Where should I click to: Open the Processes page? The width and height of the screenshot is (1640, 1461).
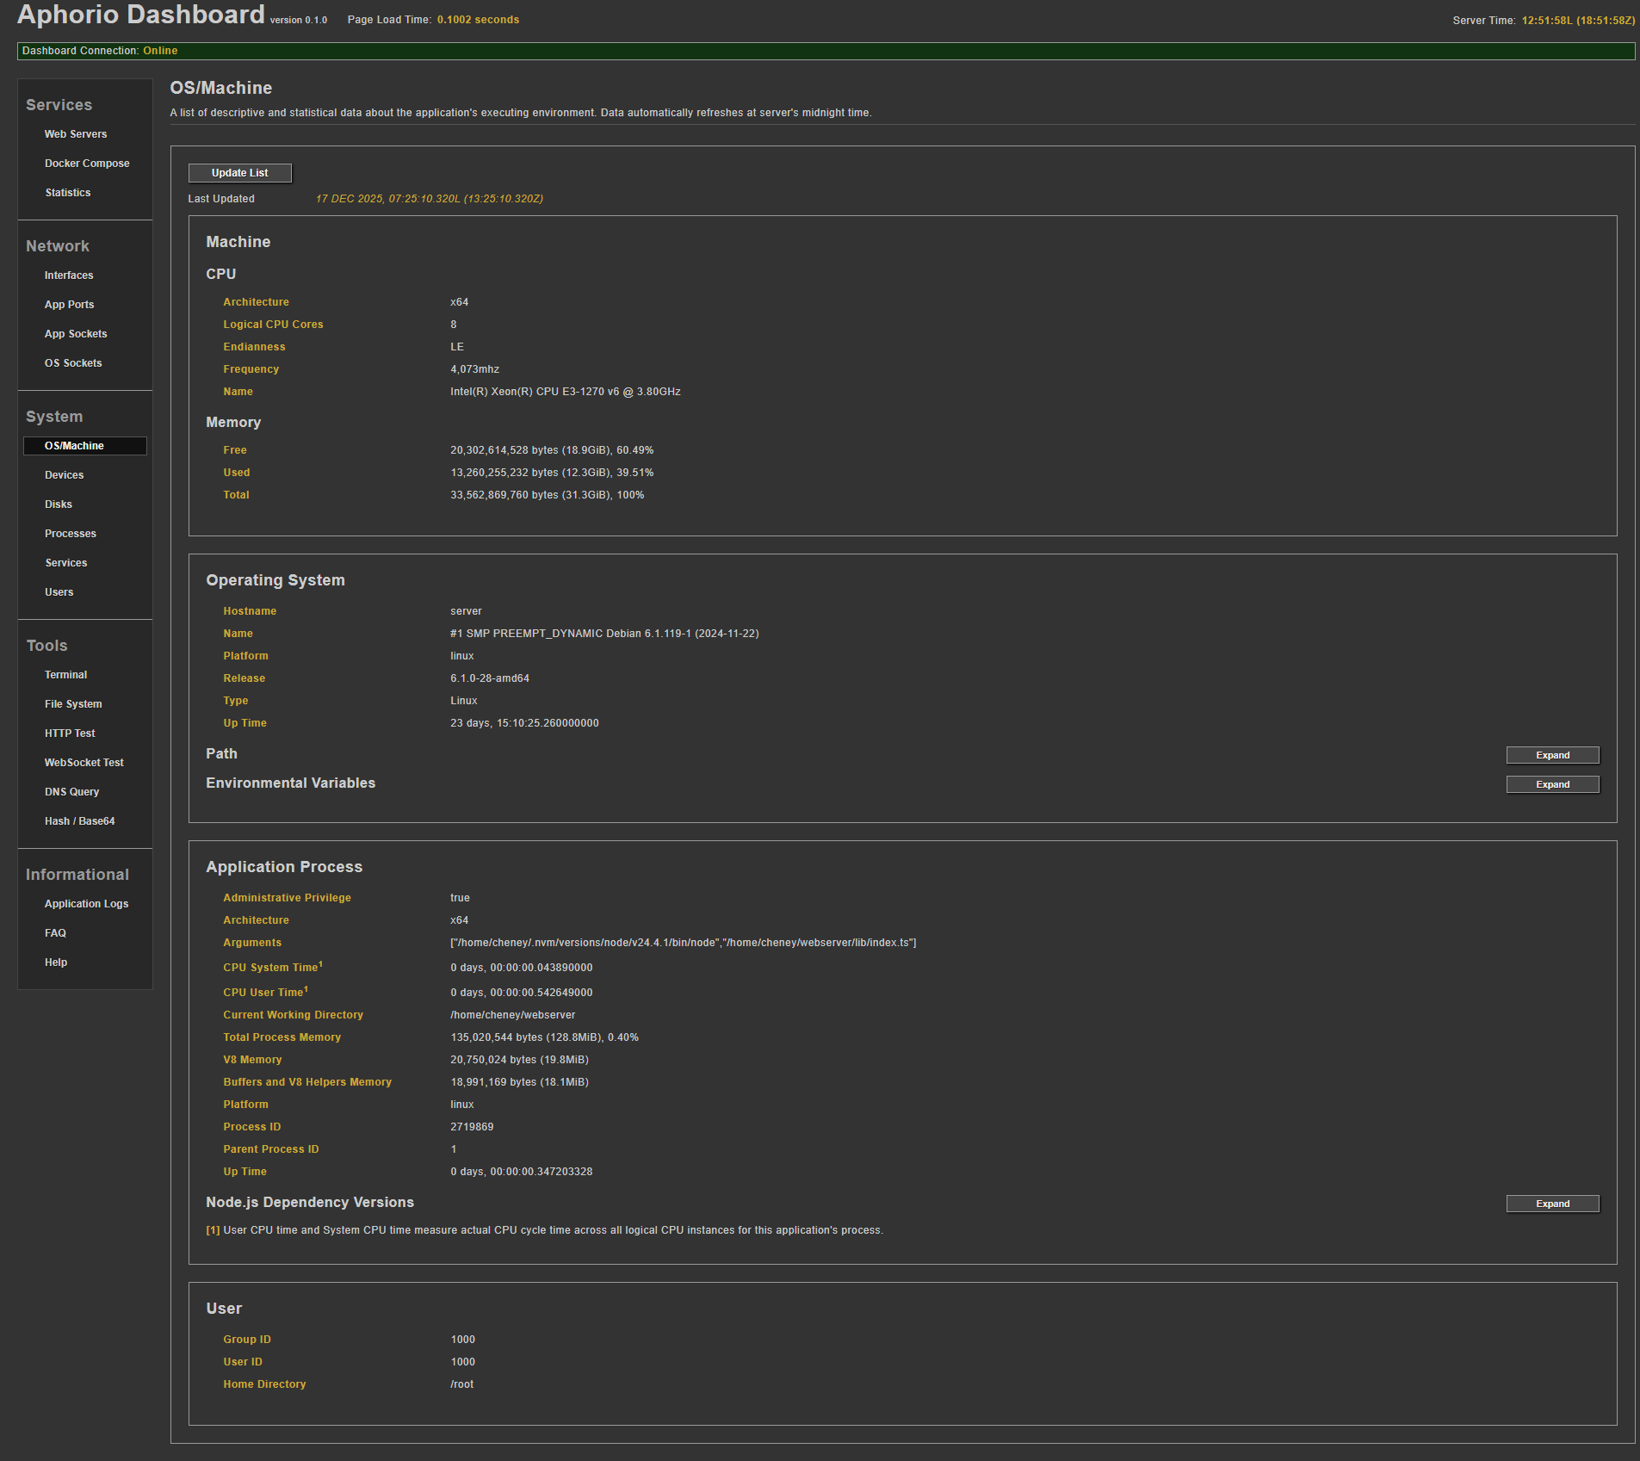[x=71, y=534]
